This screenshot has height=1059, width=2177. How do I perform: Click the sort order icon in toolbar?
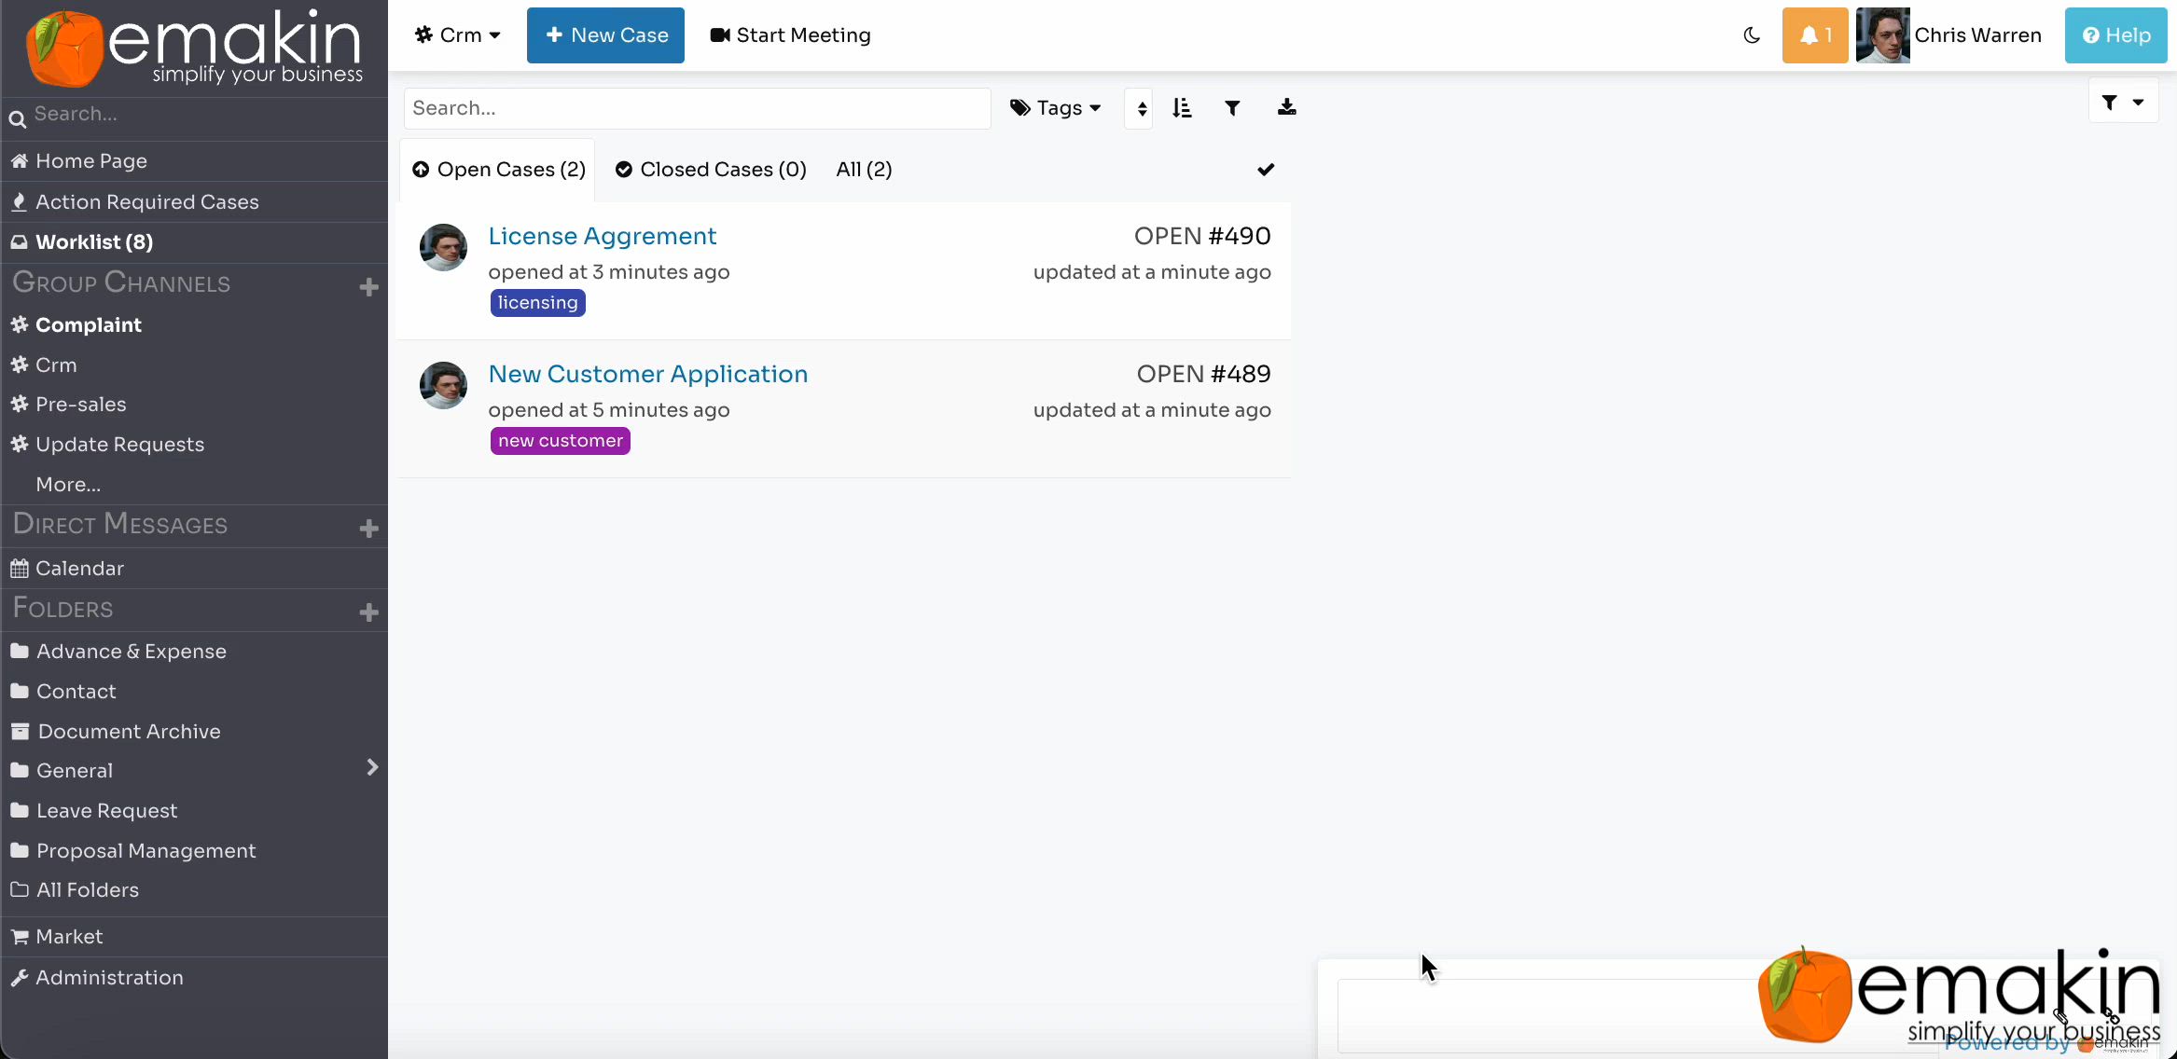click(1182, 108)
